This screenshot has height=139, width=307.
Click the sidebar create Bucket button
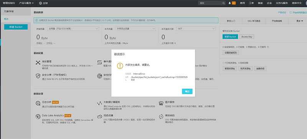coord(16,27)
